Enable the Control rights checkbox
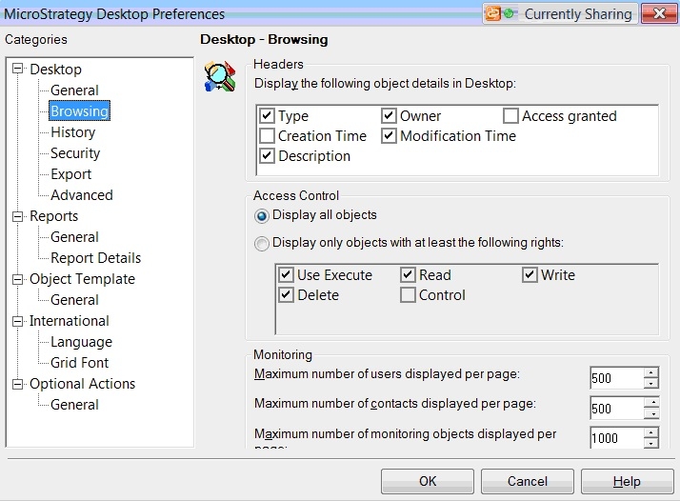 coord(408,295)
